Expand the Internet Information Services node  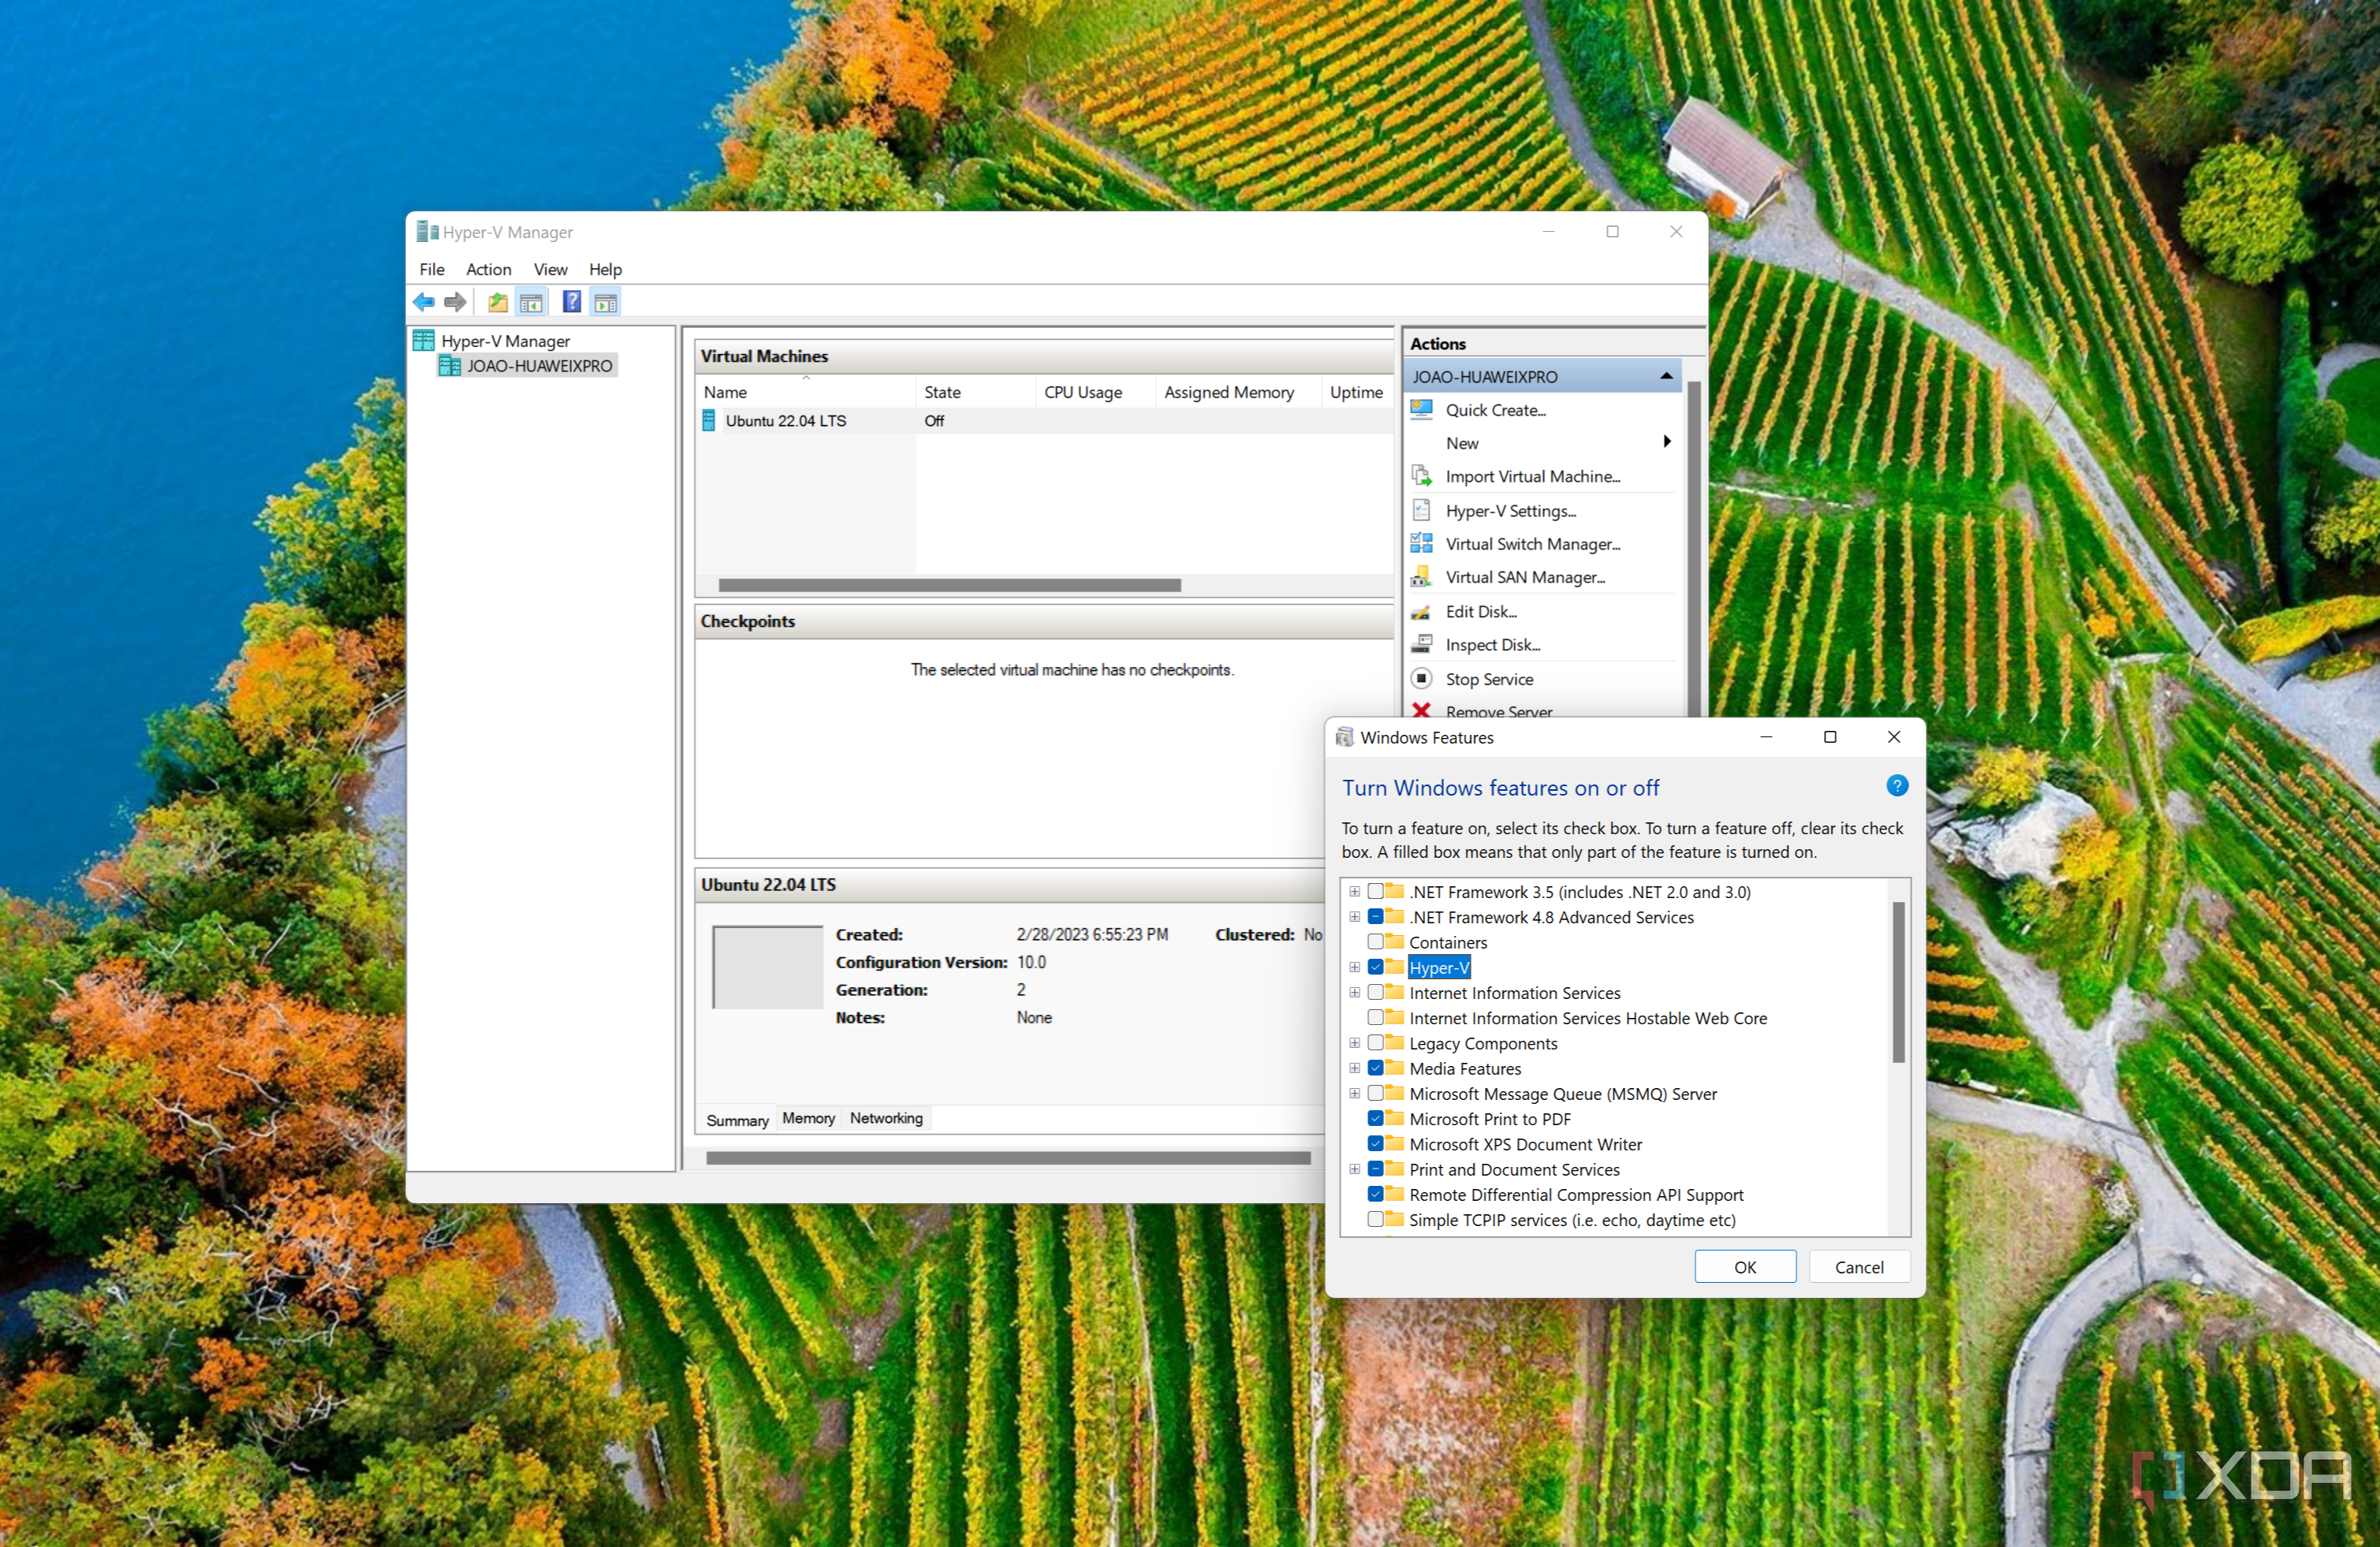[x=1354, y=993]
